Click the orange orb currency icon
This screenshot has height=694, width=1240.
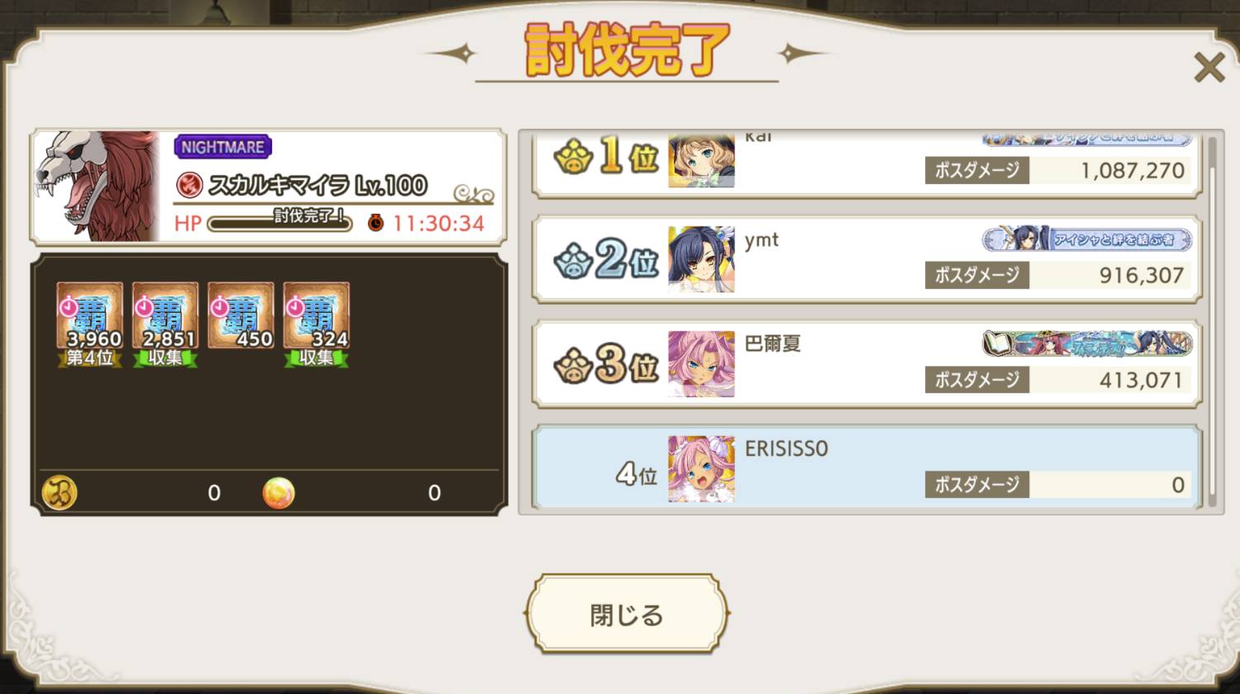click(x=279, y=492)
